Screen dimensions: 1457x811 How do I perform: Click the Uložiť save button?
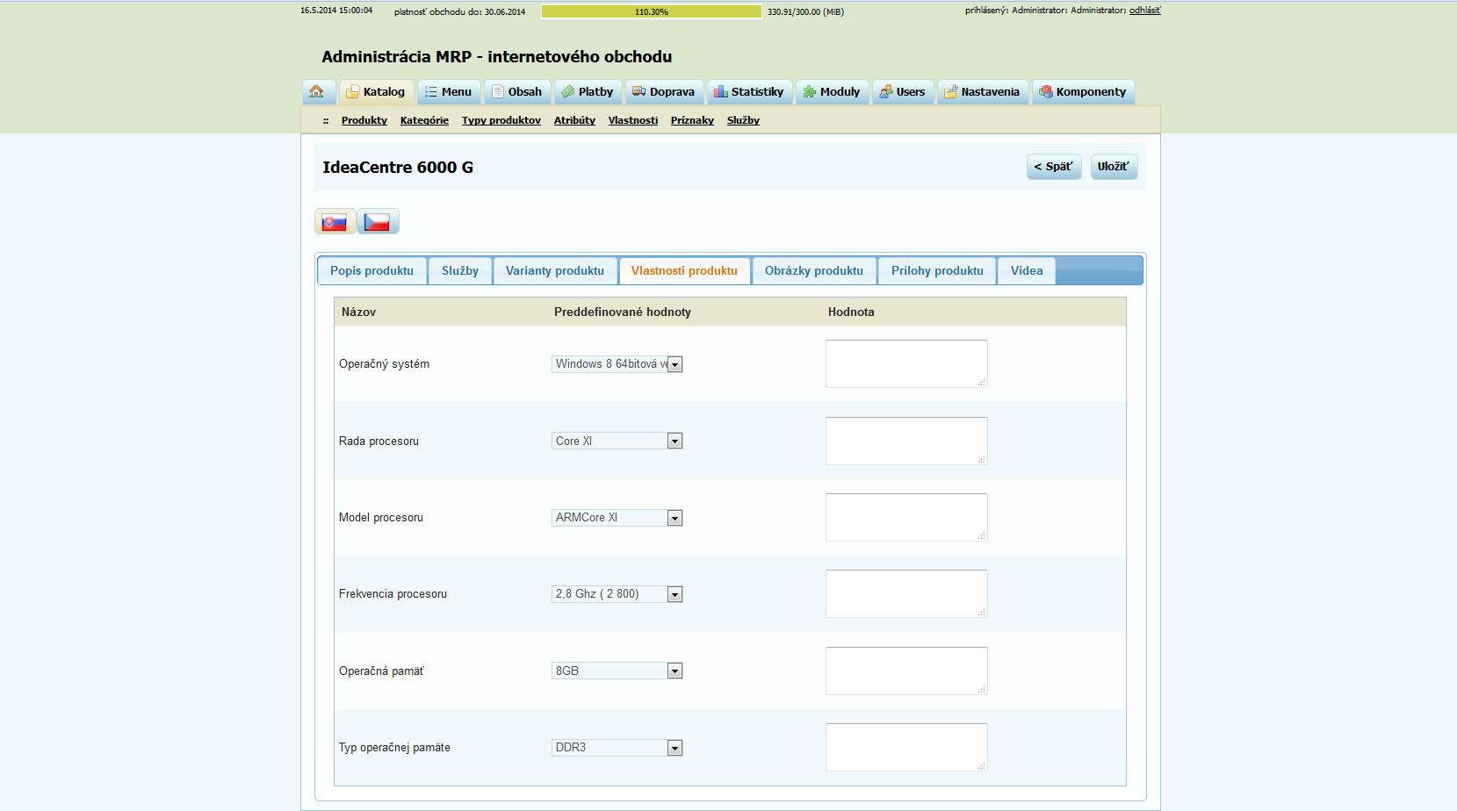coord(1114,167)
